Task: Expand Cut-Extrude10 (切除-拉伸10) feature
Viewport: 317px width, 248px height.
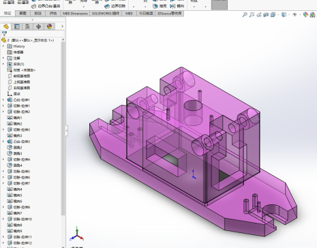Action: [3, 219]
